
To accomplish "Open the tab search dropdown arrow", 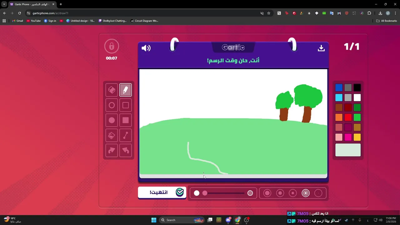I will 4,4.
